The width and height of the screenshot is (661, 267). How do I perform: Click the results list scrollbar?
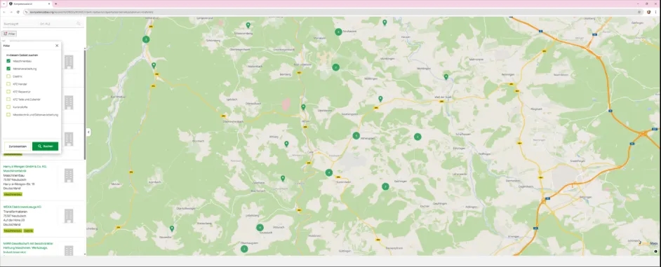tap(85, 105)
